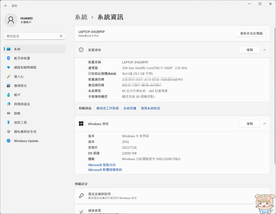Click the globe clock icon for 時間與語言
Viewport: 276px width, 214px height.
8,104
